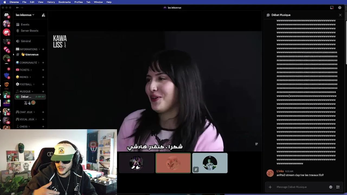
Task: Click the 9:03 AM message timestamp
Action: pos(289,171)
